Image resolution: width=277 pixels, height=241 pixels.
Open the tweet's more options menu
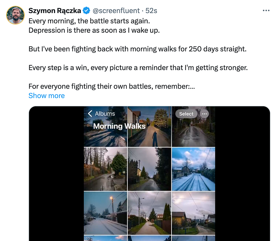[x=266, y=11]
